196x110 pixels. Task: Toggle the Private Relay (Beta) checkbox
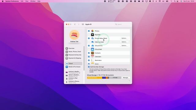pyautogui.click(x=89, y=38)
